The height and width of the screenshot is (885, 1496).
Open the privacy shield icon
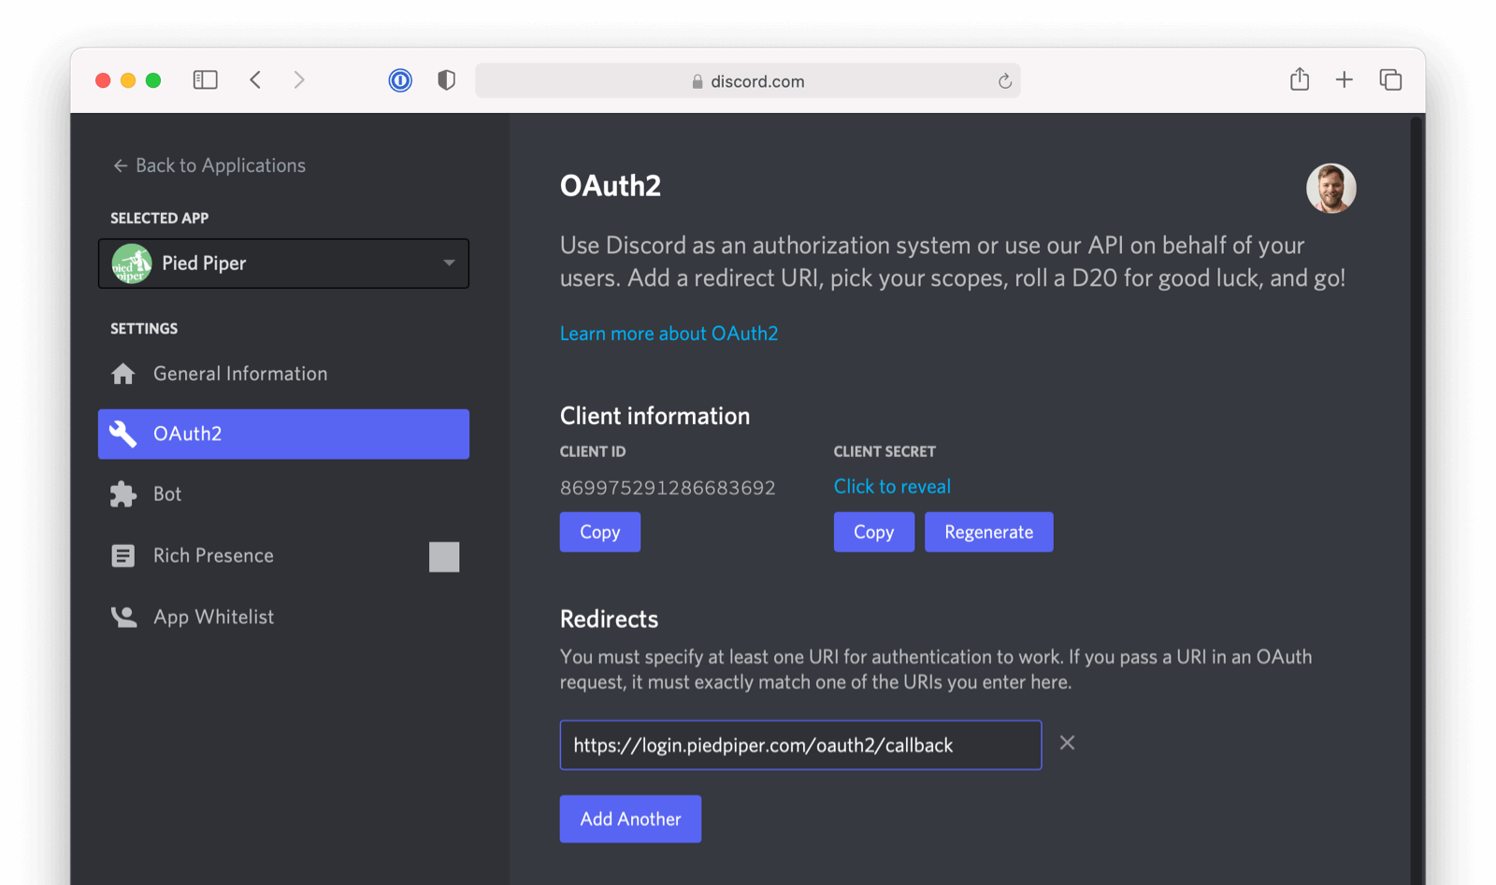click(447, 80)
